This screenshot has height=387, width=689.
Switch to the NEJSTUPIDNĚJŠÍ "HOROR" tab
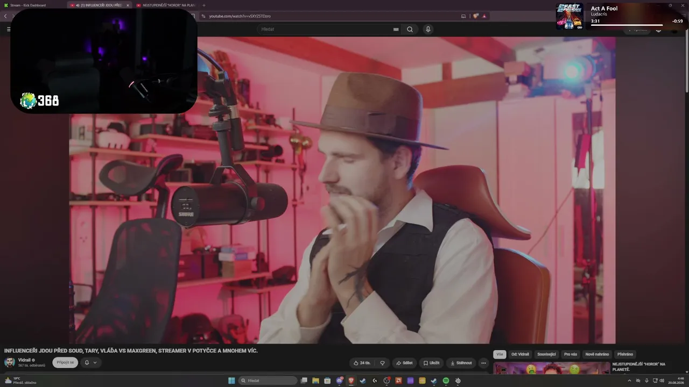point(166,5)
